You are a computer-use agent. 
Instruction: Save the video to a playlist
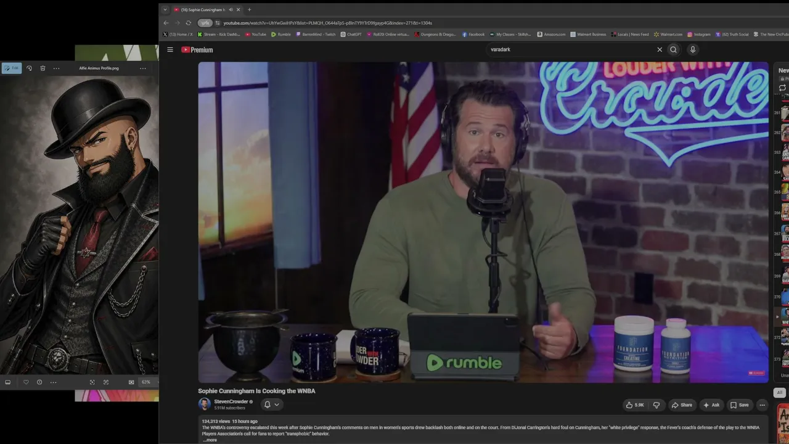point(739,405)
